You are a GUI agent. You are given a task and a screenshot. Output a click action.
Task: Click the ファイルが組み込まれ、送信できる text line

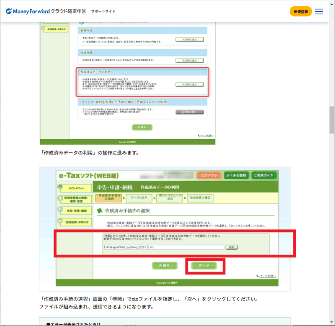[96, 307]
